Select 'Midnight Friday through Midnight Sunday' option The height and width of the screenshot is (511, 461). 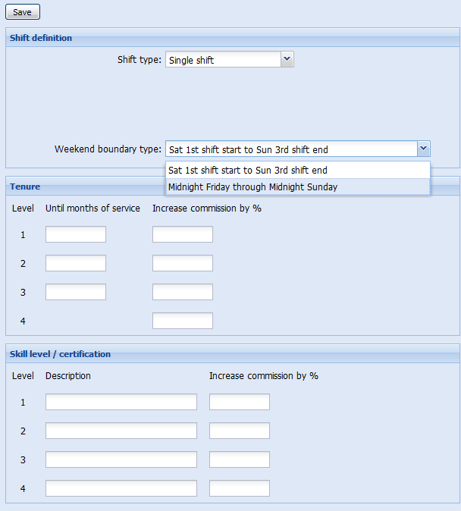click(253, 187)
